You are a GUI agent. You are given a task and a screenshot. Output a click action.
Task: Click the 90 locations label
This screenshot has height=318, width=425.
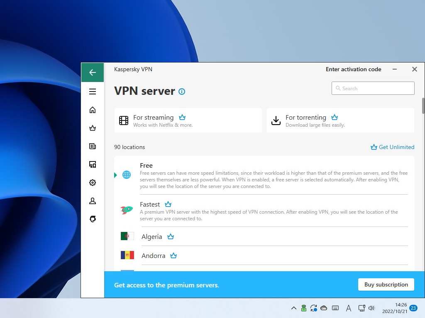tap(129, 147)
